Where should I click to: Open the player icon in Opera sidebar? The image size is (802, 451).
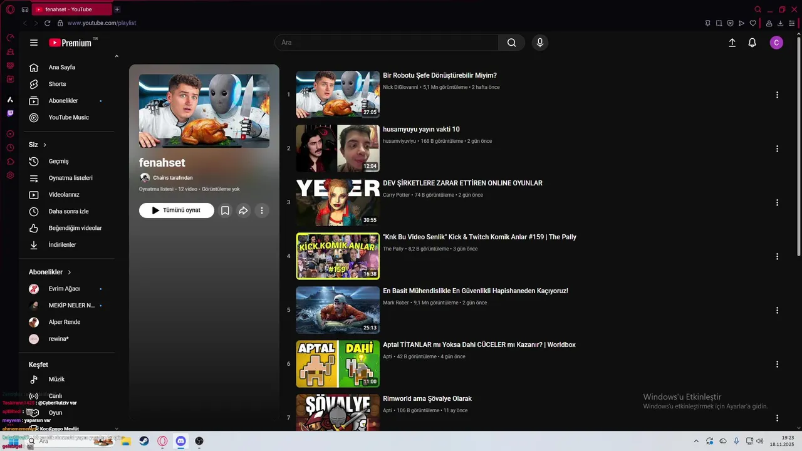coord(10,134)
